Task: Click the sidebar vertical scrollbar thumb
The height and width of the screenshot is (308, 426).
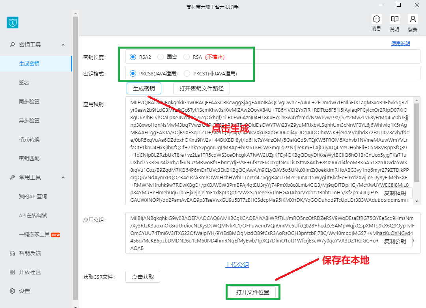Action: (x=75, y=158)
